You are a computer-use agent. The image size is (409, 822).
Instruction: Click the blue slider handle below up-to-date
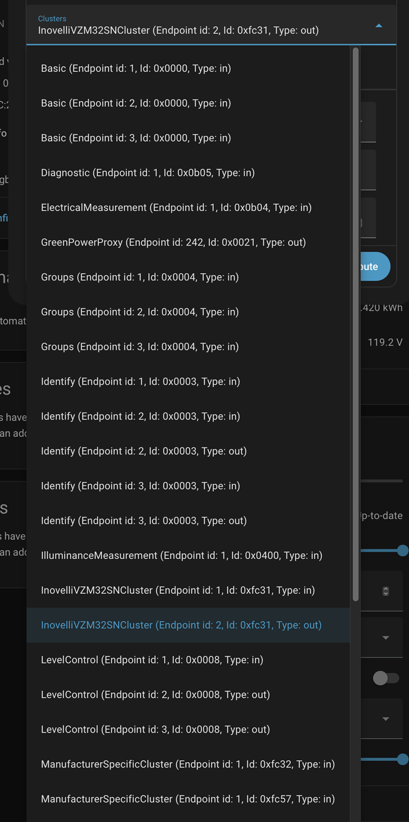402,551
